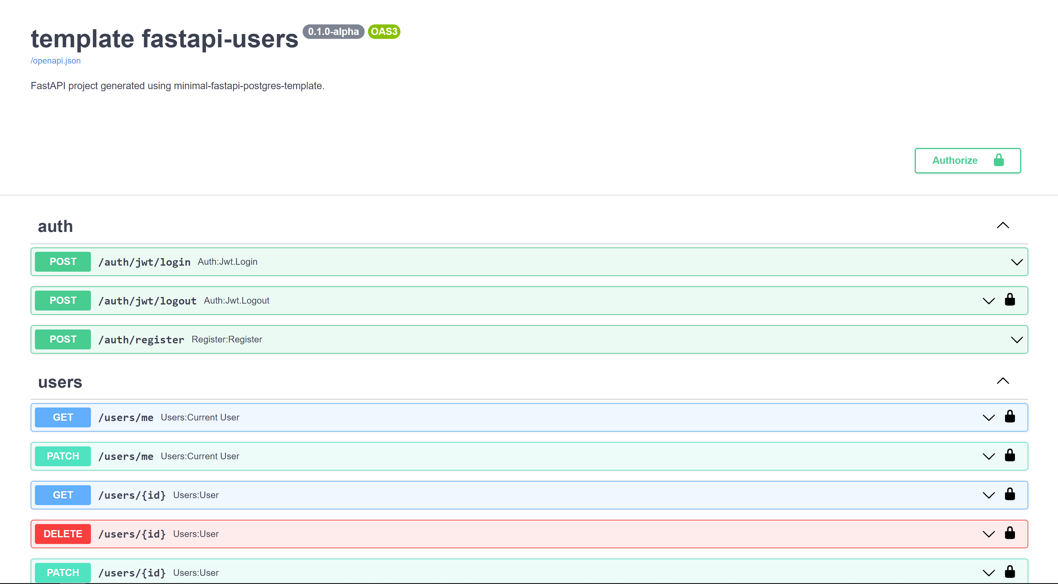The height and width of the screenshot is (584, 1058).
Task: Select the users section heading
Action: 60,382
